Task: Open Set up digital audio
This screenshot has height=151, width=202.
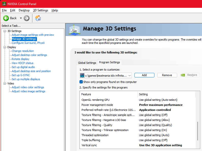Action: (x=23, y=67)
